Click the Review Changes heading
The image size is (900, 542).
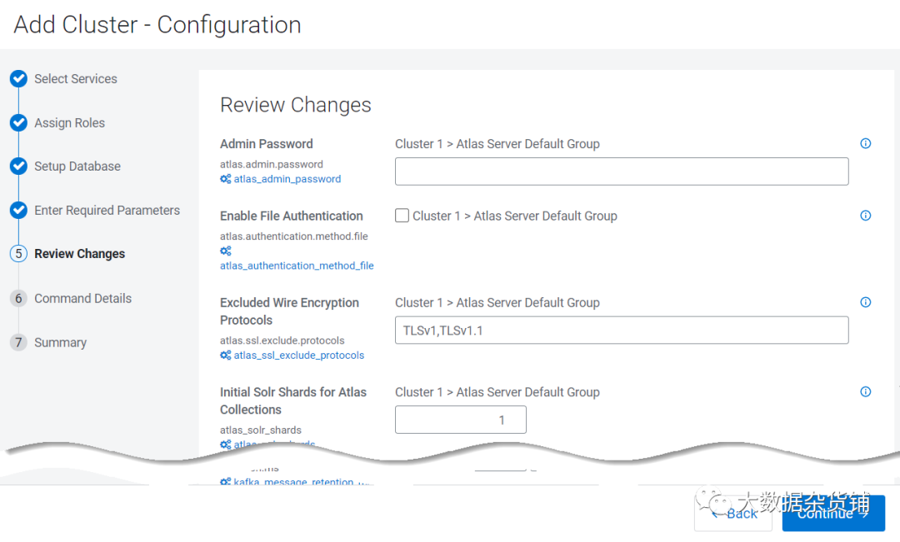click(296, 105)
